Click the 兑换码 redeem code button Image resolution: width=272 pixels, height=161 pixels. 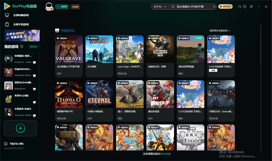(62, 7)
